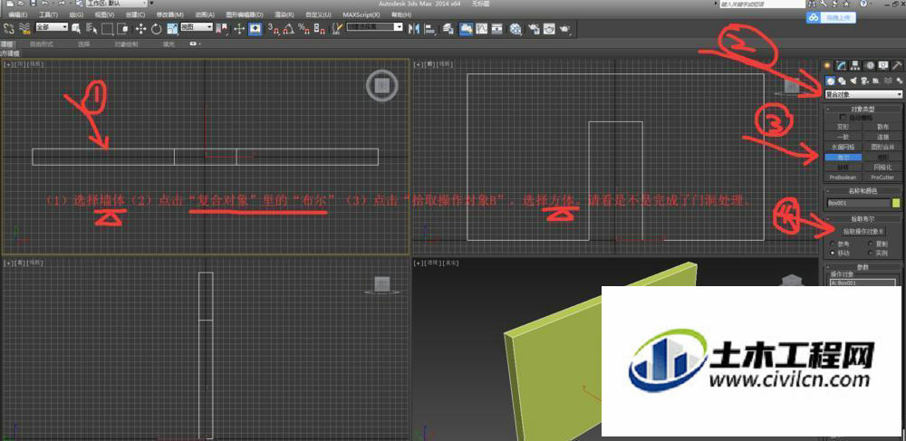The width and height of the screenshot is (906, 441).
Task: Choose Rectangular Selection Region tool
Action: click(107, 28)
